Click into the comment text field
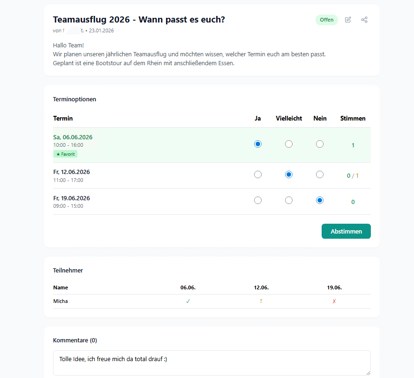414x378 pixels. 211,363
